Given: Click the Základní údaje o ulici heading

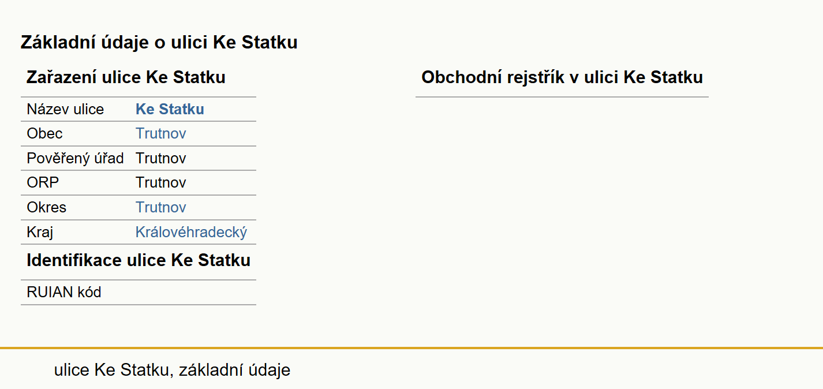Looking at the screenshot, I should [159, 42].
